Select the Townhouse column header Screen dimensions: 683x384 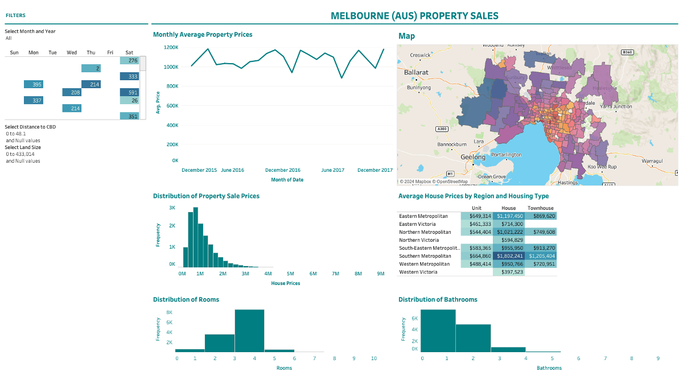pyautogui.click(x=540, y=209)
